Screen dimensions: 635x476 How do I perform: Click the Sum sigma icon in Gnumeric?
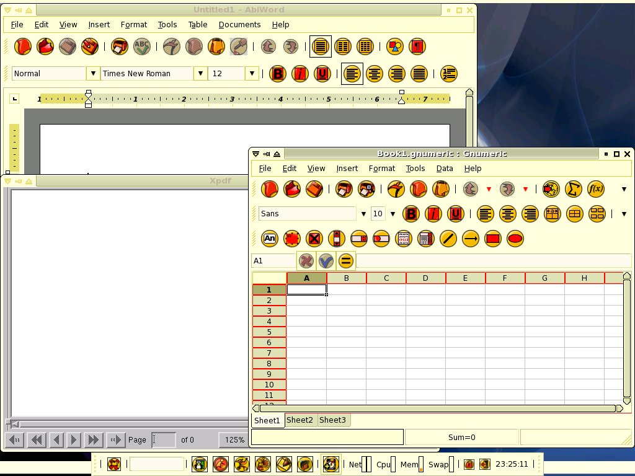point(574,189)
